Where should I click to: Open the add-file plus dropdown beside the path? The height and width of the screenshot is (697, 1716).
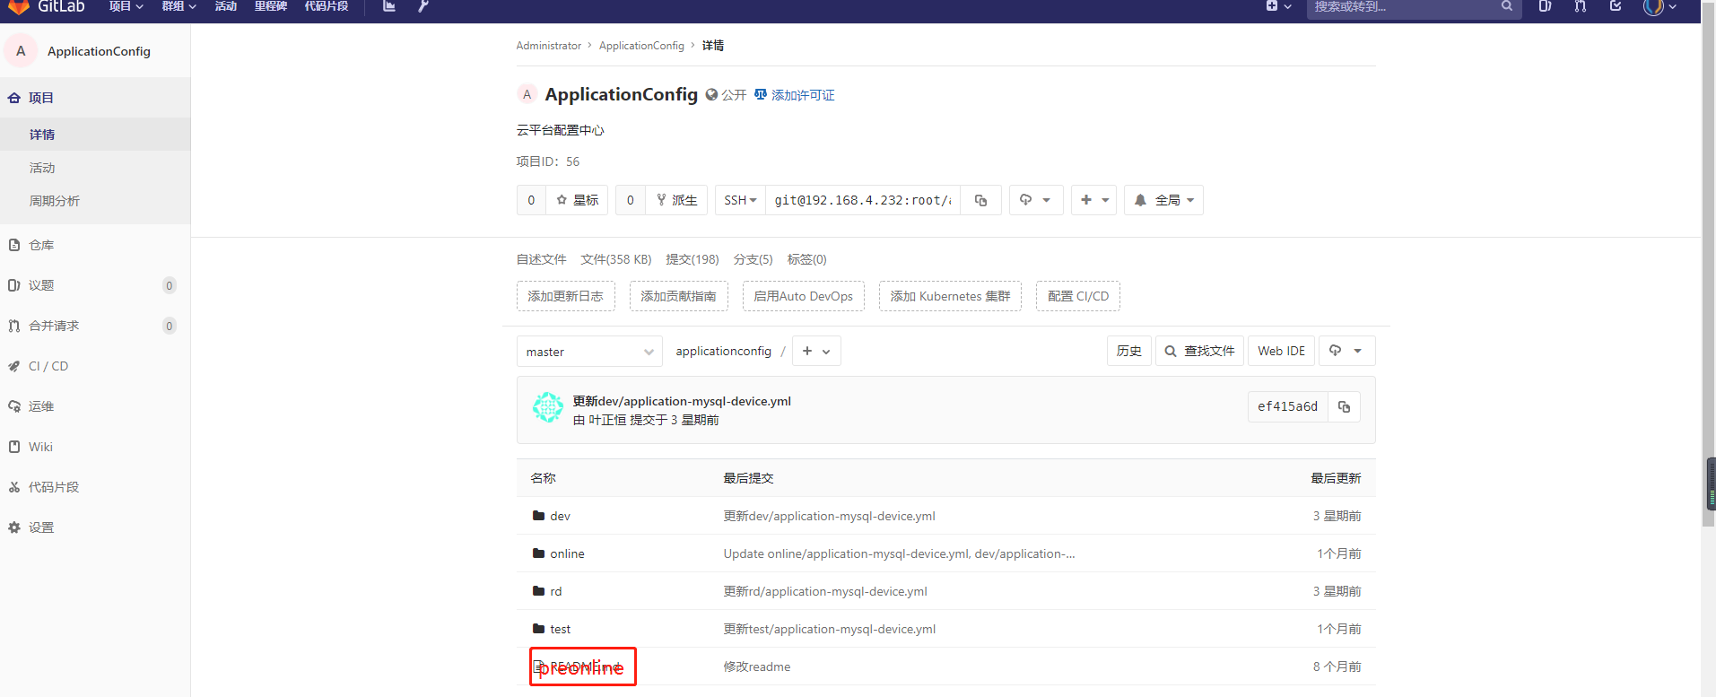[x=817, y=352]
